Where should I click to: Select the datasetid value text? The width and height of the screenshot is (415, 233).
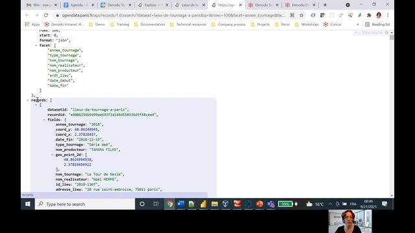tap(99, 109)
